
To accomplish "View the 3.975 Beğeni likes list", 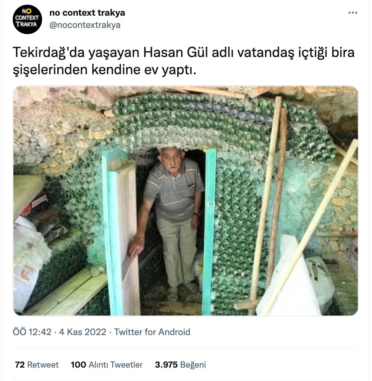I will coord(180,365).
